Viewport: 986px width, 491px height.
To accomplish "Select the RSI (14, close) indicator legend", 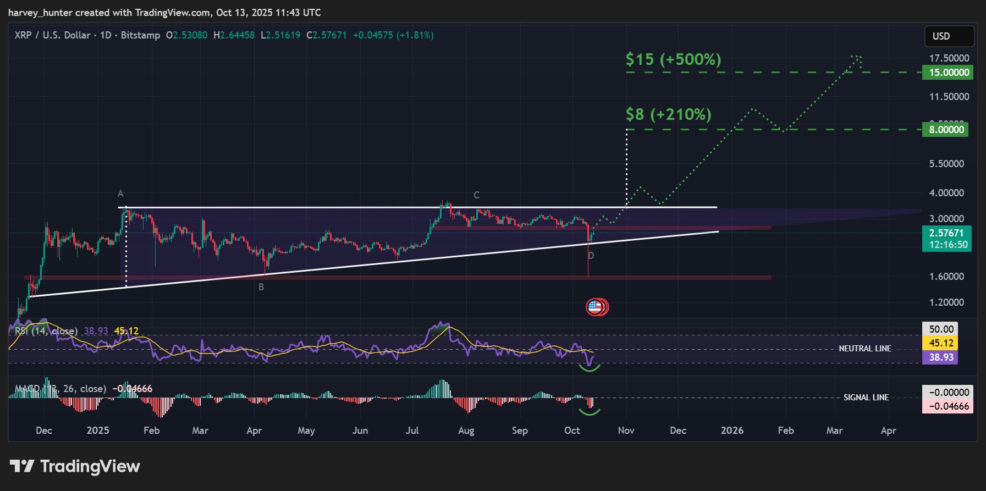I will (46, 331).
